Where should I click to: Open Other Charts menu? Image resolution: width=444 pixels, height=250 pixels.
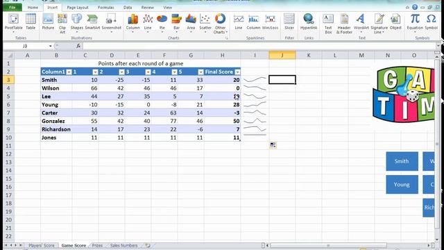[221, 23]
